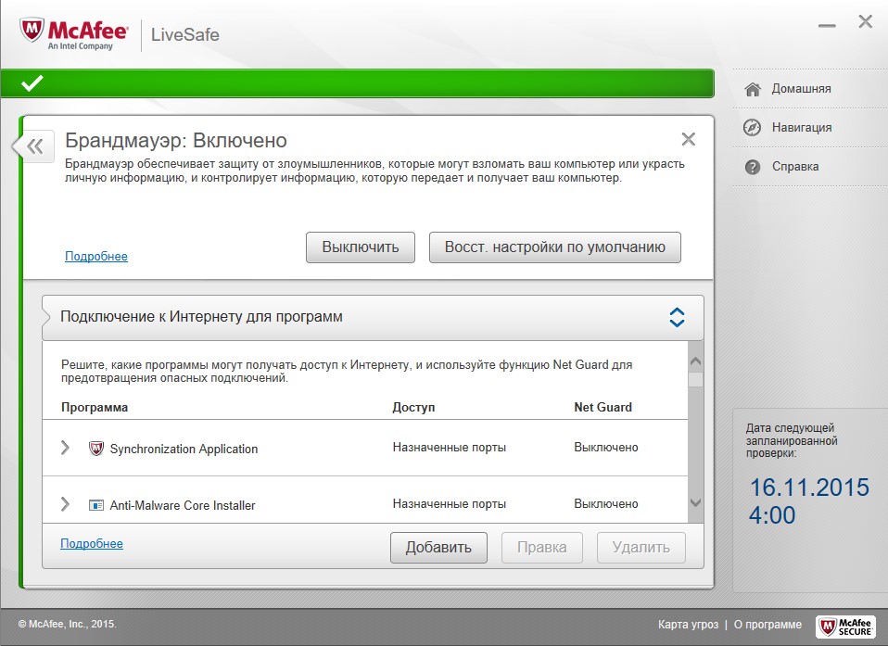Viewport: 888px width, 646px height.
Task: Open the Подробнее link beside Добавить
Action: (x=92, y=543)
